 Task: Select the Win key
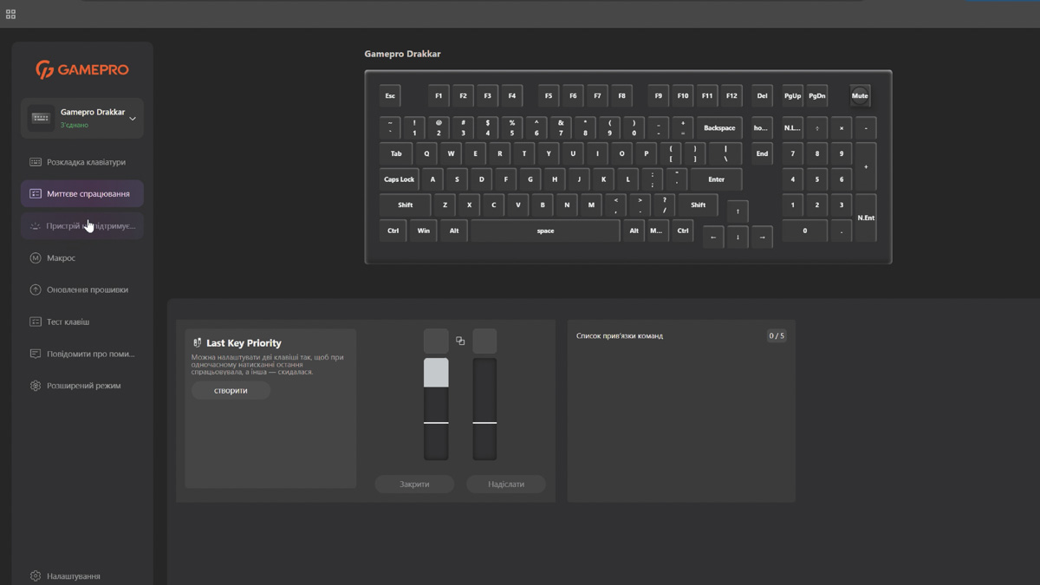[x=423, y=231]
